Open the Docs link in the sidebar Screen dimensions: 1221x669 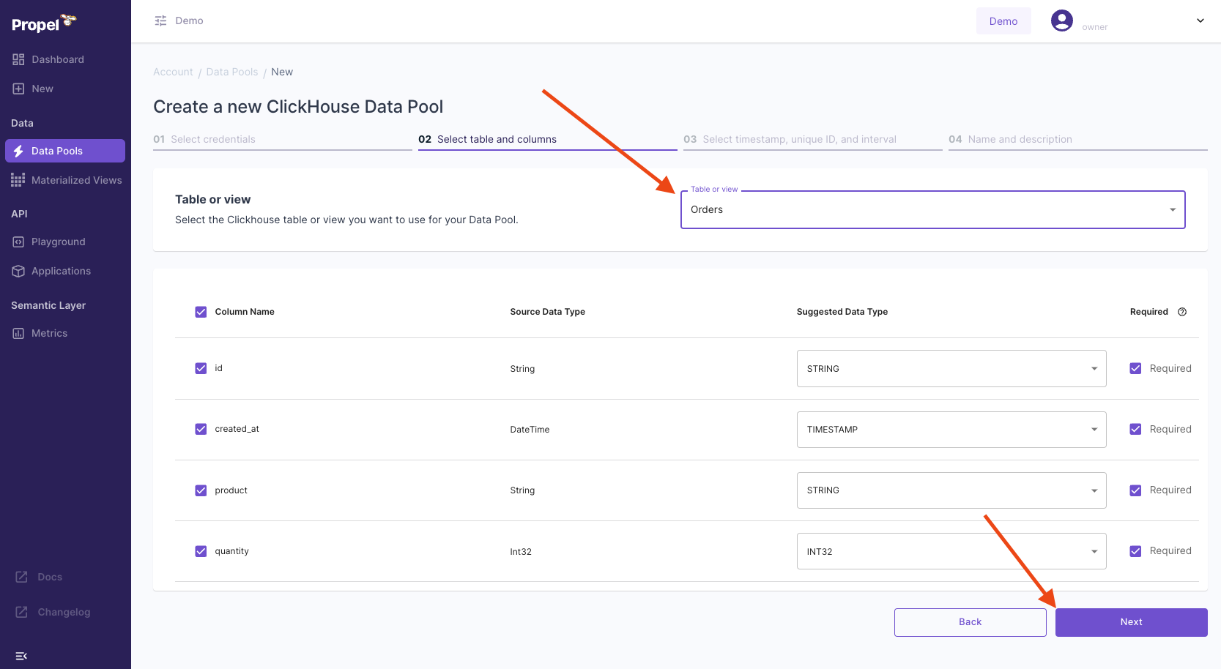click(49, 577)
